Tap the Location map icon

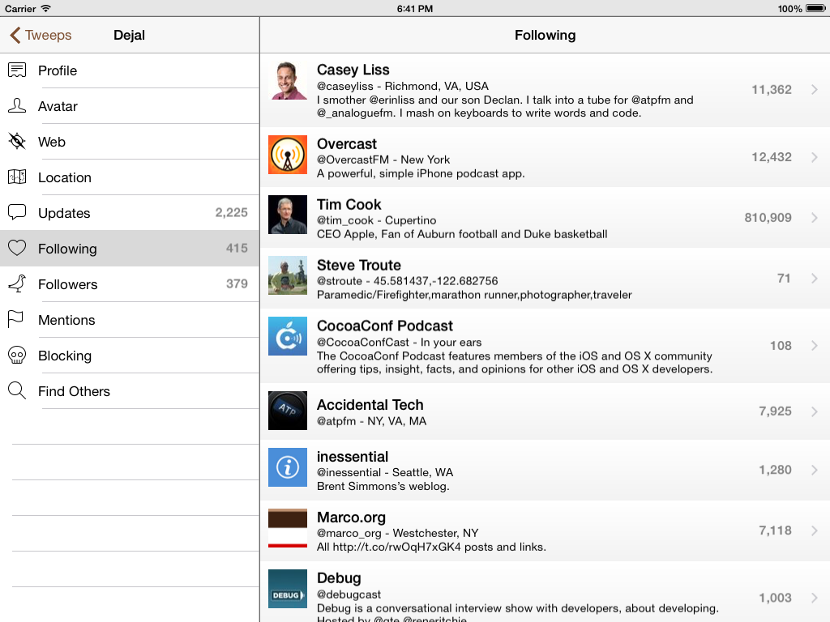[17, 177]
